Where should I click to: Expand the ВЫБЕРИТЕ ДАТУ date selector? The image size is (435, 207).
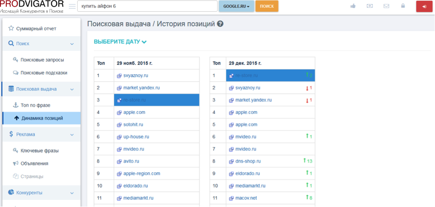pos(120,42)
